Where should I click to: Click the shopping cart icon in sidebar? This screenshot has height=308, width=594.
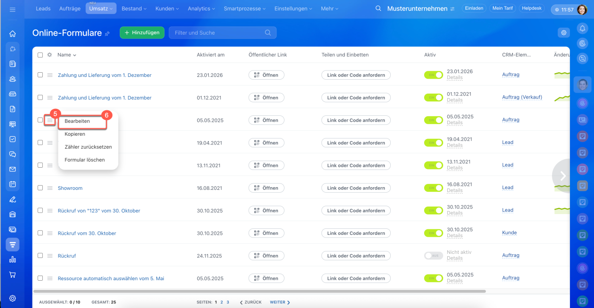13,274
